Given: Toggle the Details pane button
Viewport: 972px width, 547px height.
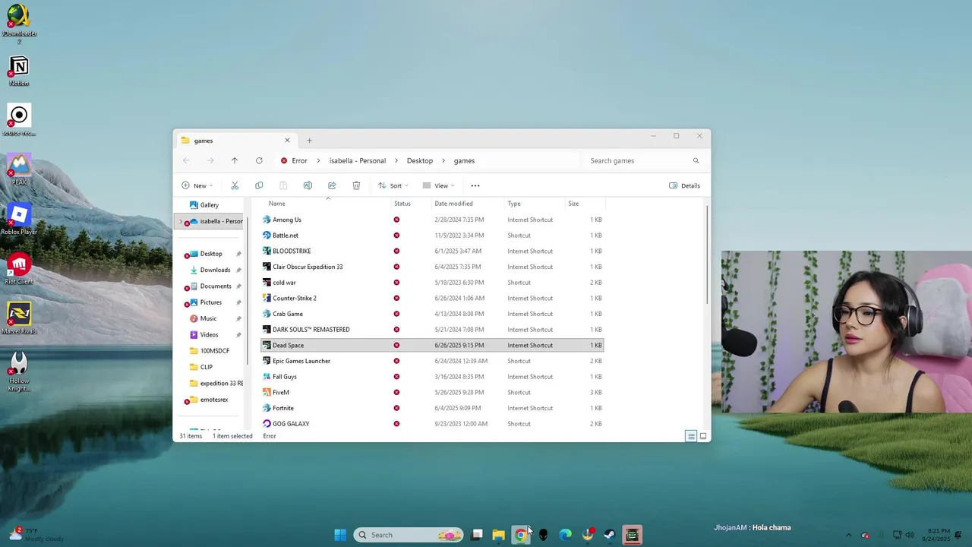Looking at the screenshot, I should [684, 185].
